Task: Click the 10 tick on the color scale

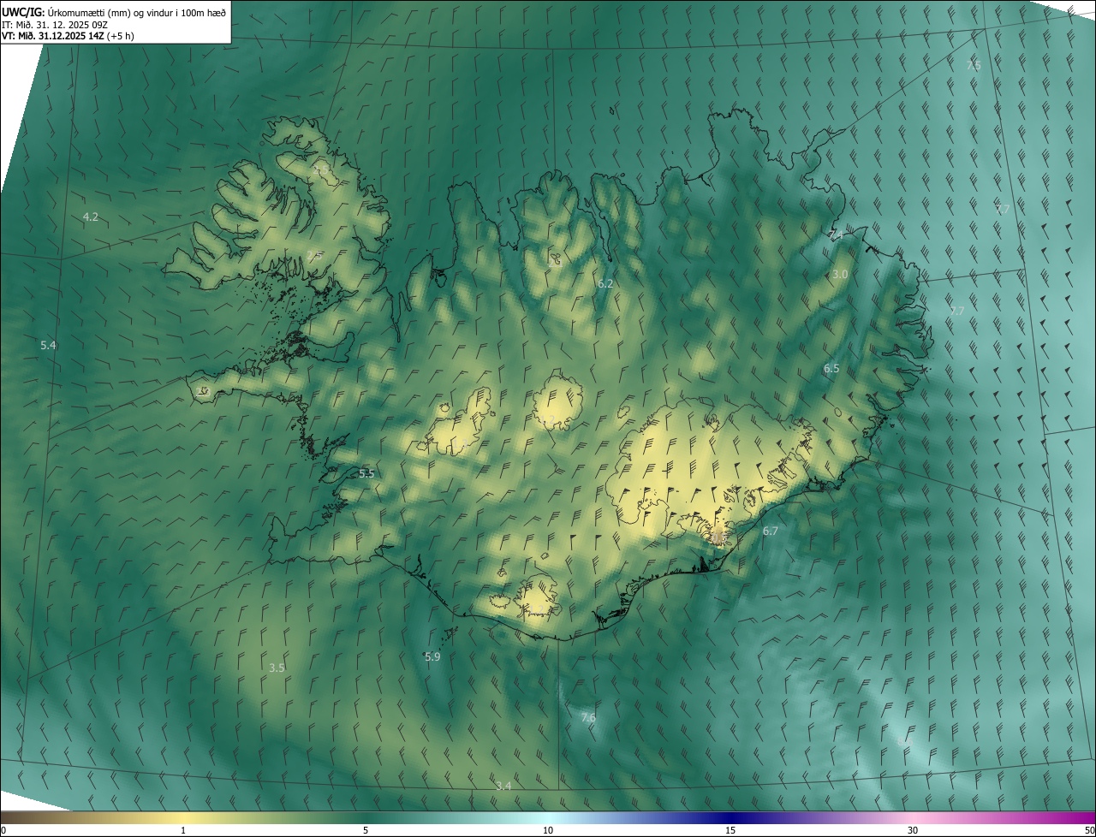Action: pos(548,830)
